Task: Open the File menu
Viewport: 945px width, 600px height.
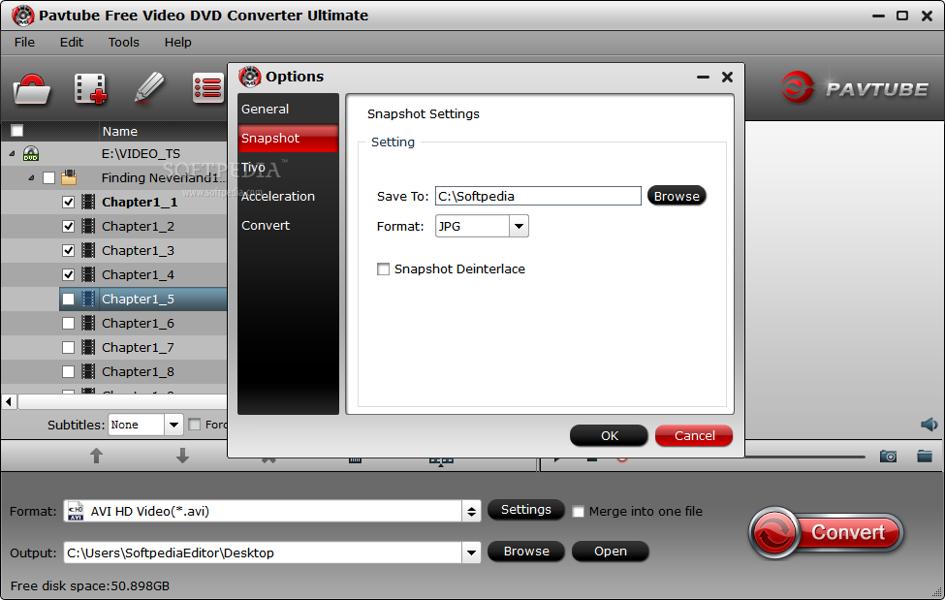Action: (x=24, y=43)
